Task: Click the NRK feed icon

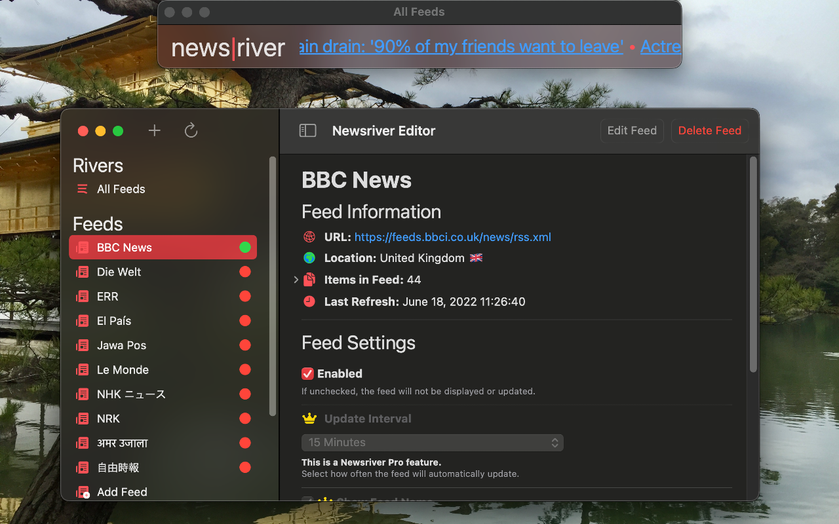Action: [x=83, y=419]
